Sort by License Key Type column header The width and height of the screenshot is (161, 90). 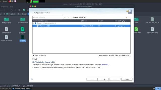(x=122, y=21)
